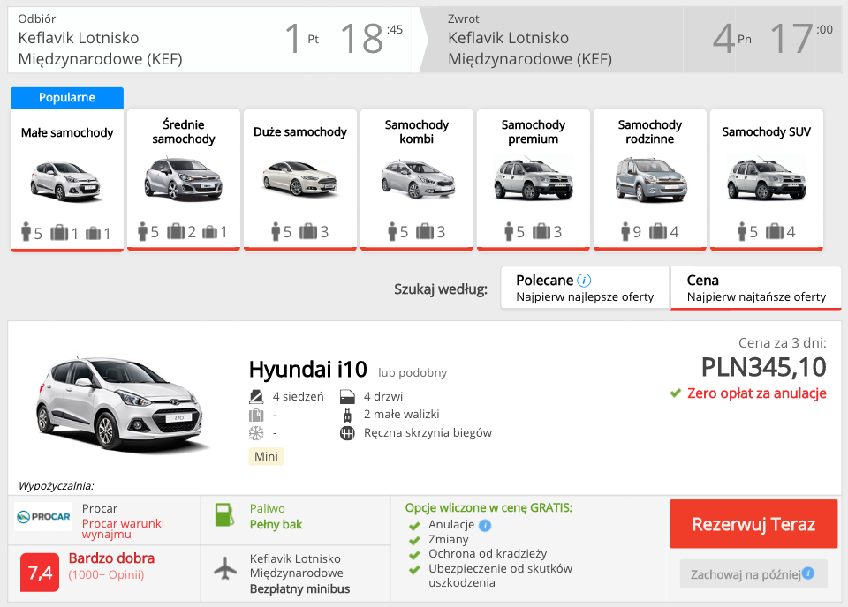848x607 pixels.
Task: Change the pickup date 1 Pt
Action: 302,39
